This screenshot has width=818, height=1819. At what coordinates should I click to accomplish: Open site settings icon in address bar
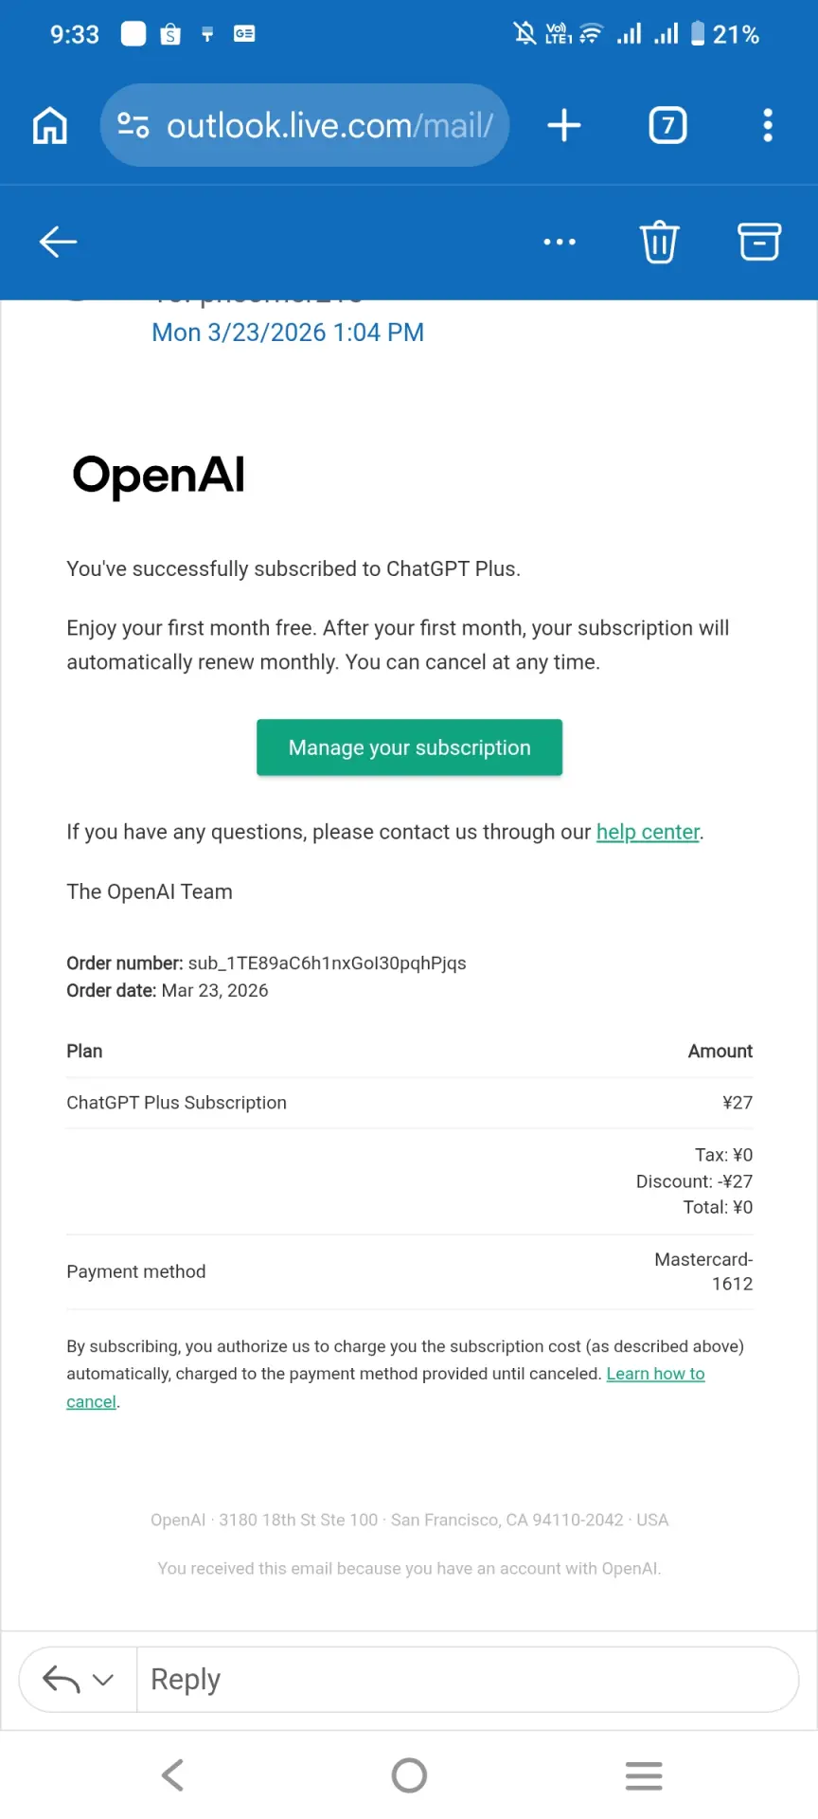pos(133,125)
